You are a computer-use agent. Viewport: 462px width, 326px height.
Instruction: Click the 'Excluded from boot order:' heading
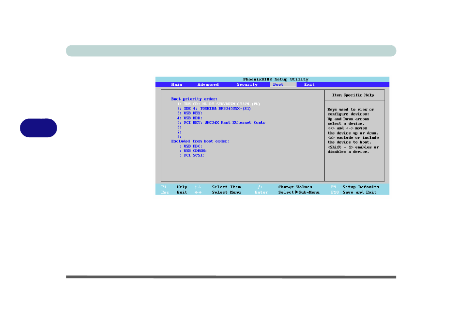(200, 141)
